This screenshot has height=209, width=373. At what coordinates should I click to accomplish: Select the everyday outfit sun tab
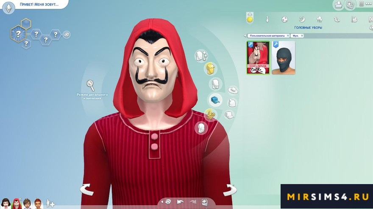(250, 19)
